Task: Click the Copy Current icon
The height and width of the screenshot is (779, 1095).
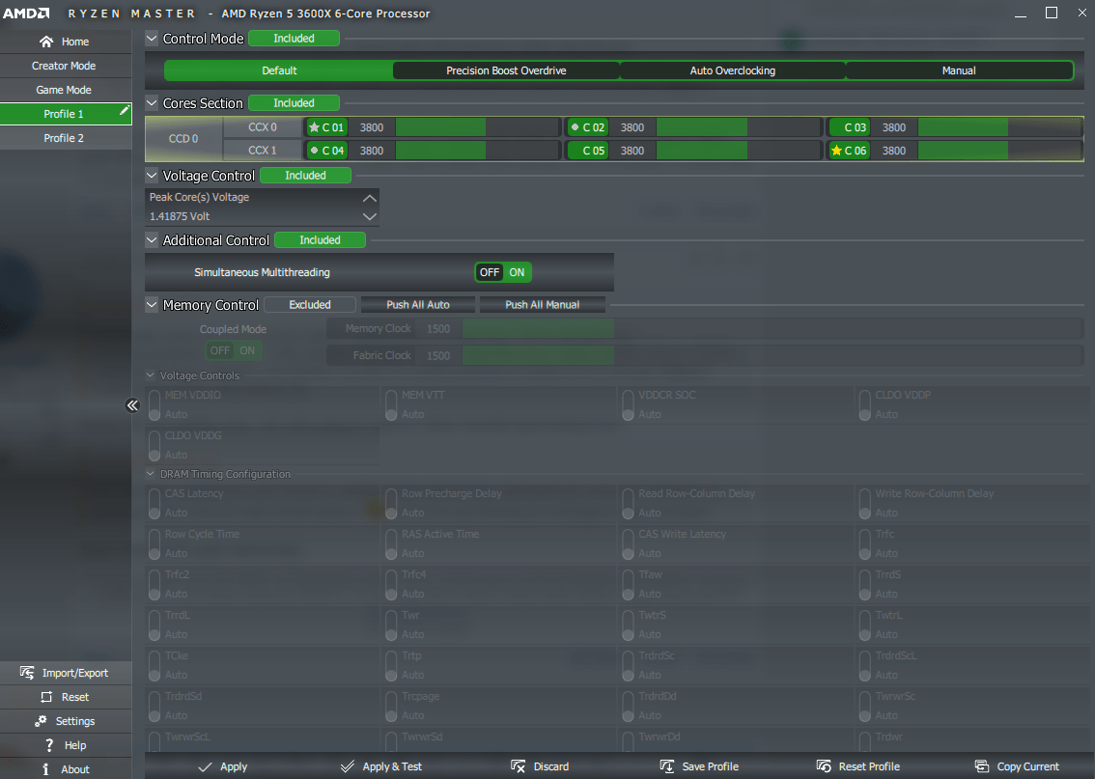Action: coord(982,766)
